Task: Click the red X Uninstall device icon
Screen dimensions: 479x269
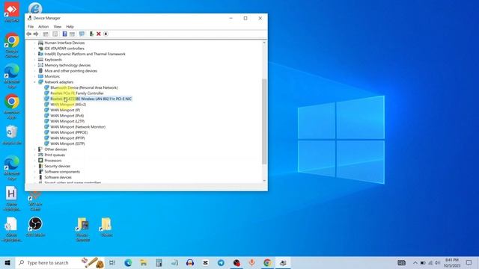Action: click(x=98, y=34)
